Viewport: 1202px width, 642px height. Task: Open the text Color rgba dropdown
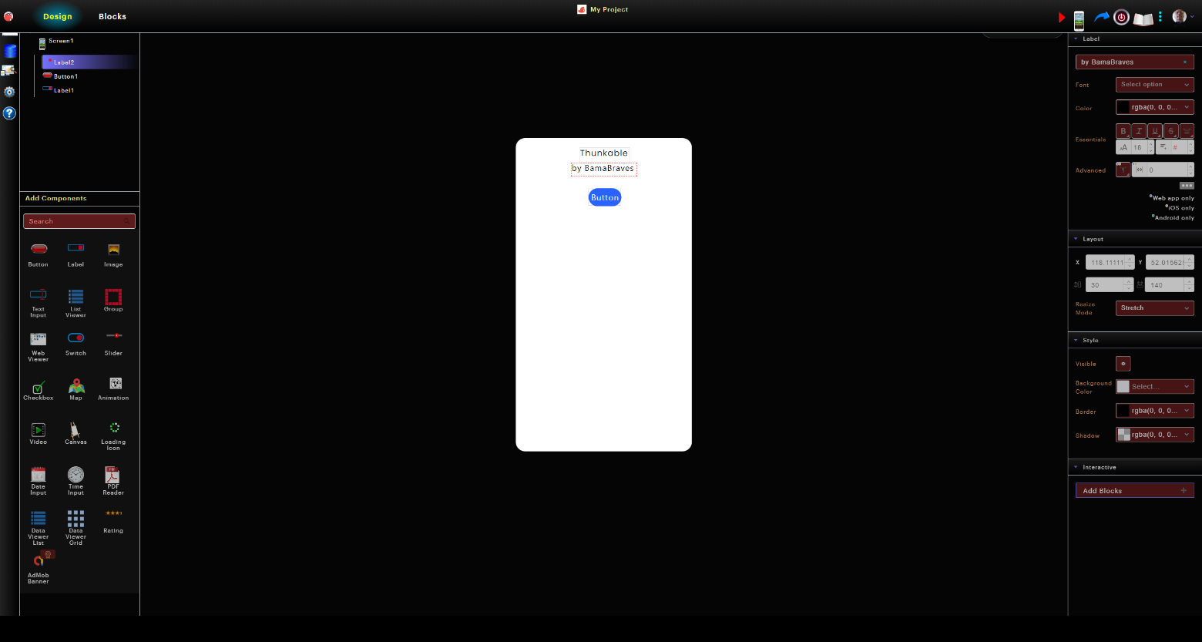[1155, 108]
